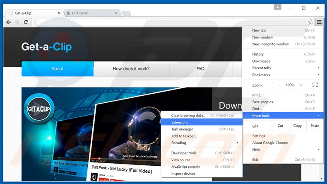Open the FAQ navigation tab

tap(200, 69)
